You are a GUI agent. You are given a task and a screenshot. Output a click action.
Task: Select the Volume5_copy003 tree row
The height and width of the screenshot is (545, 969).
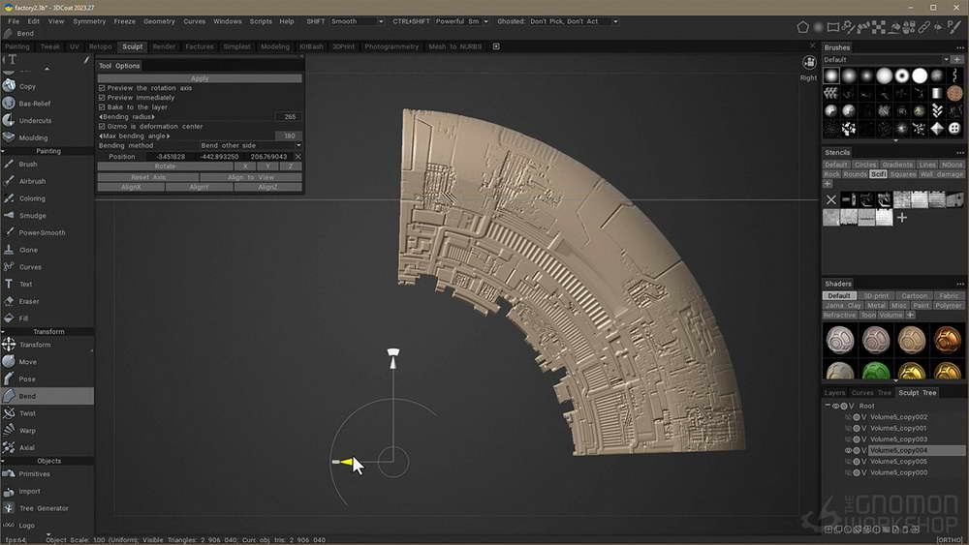pyautogui.click(x=898, y=439)
